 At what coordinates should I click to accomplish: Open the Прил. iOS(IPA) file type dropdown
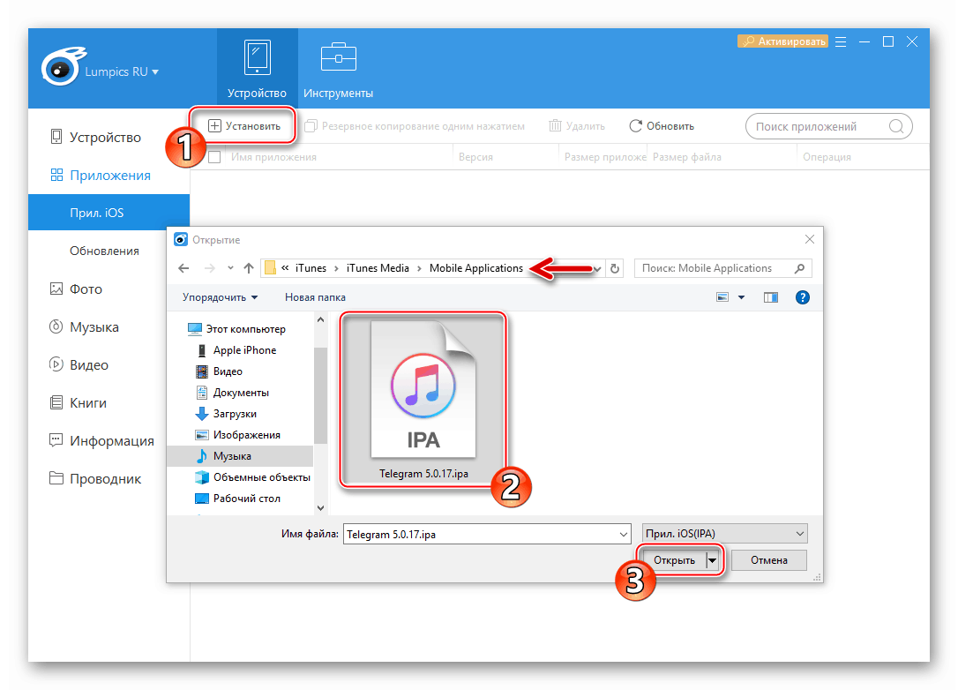pos(724,534)
